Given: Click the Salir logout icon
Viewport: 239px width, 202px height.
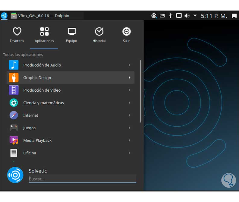Looking at the screenshot, I should [x=126, y=31].
